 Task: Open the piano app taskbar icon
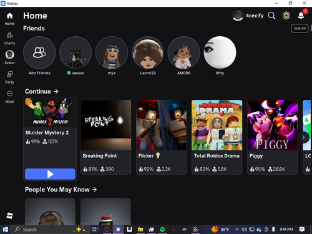coord(129,230)
